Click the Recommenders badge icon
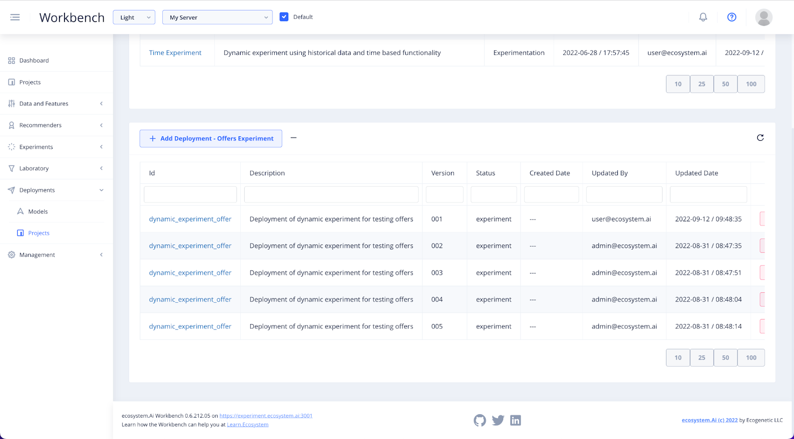The image size is (794, 439). 11,125
